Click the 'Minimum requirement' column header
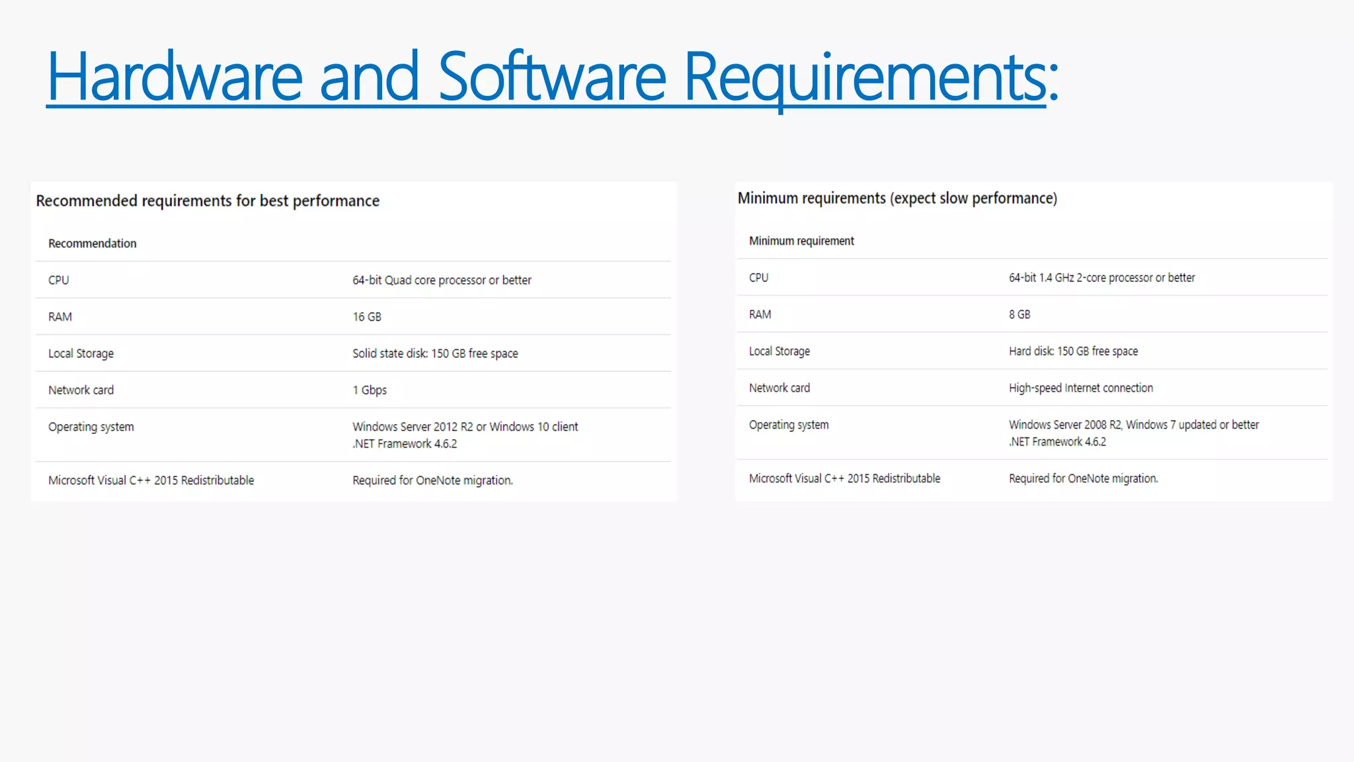Image resolution: width=1354 pixels, height=762 pixels. click(x=801, y=241)
